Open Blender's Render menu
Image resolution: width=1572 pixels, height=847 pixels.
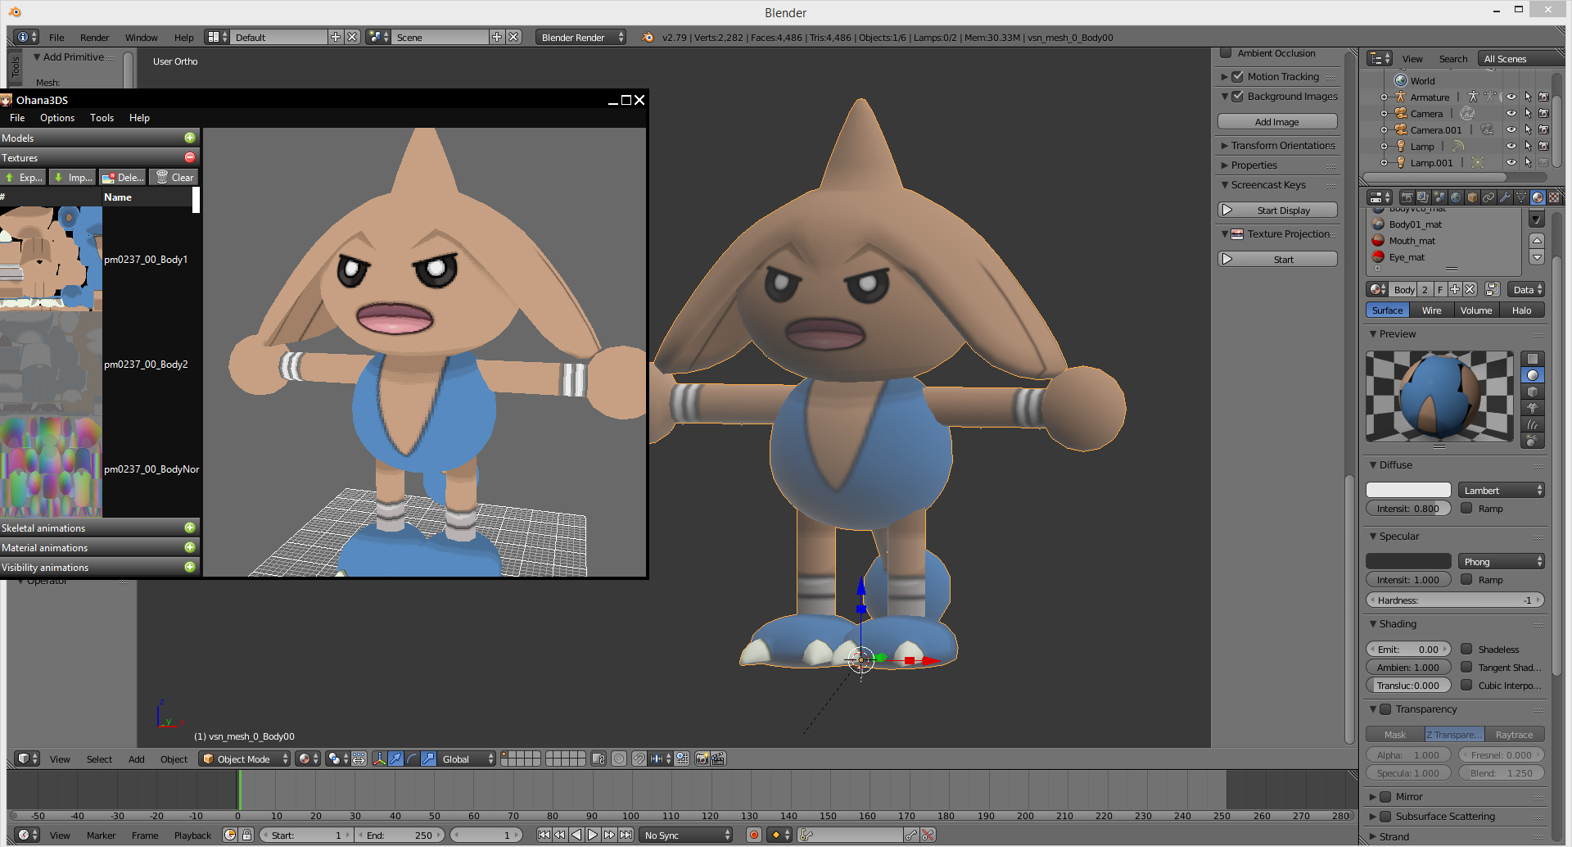[94, 38]
